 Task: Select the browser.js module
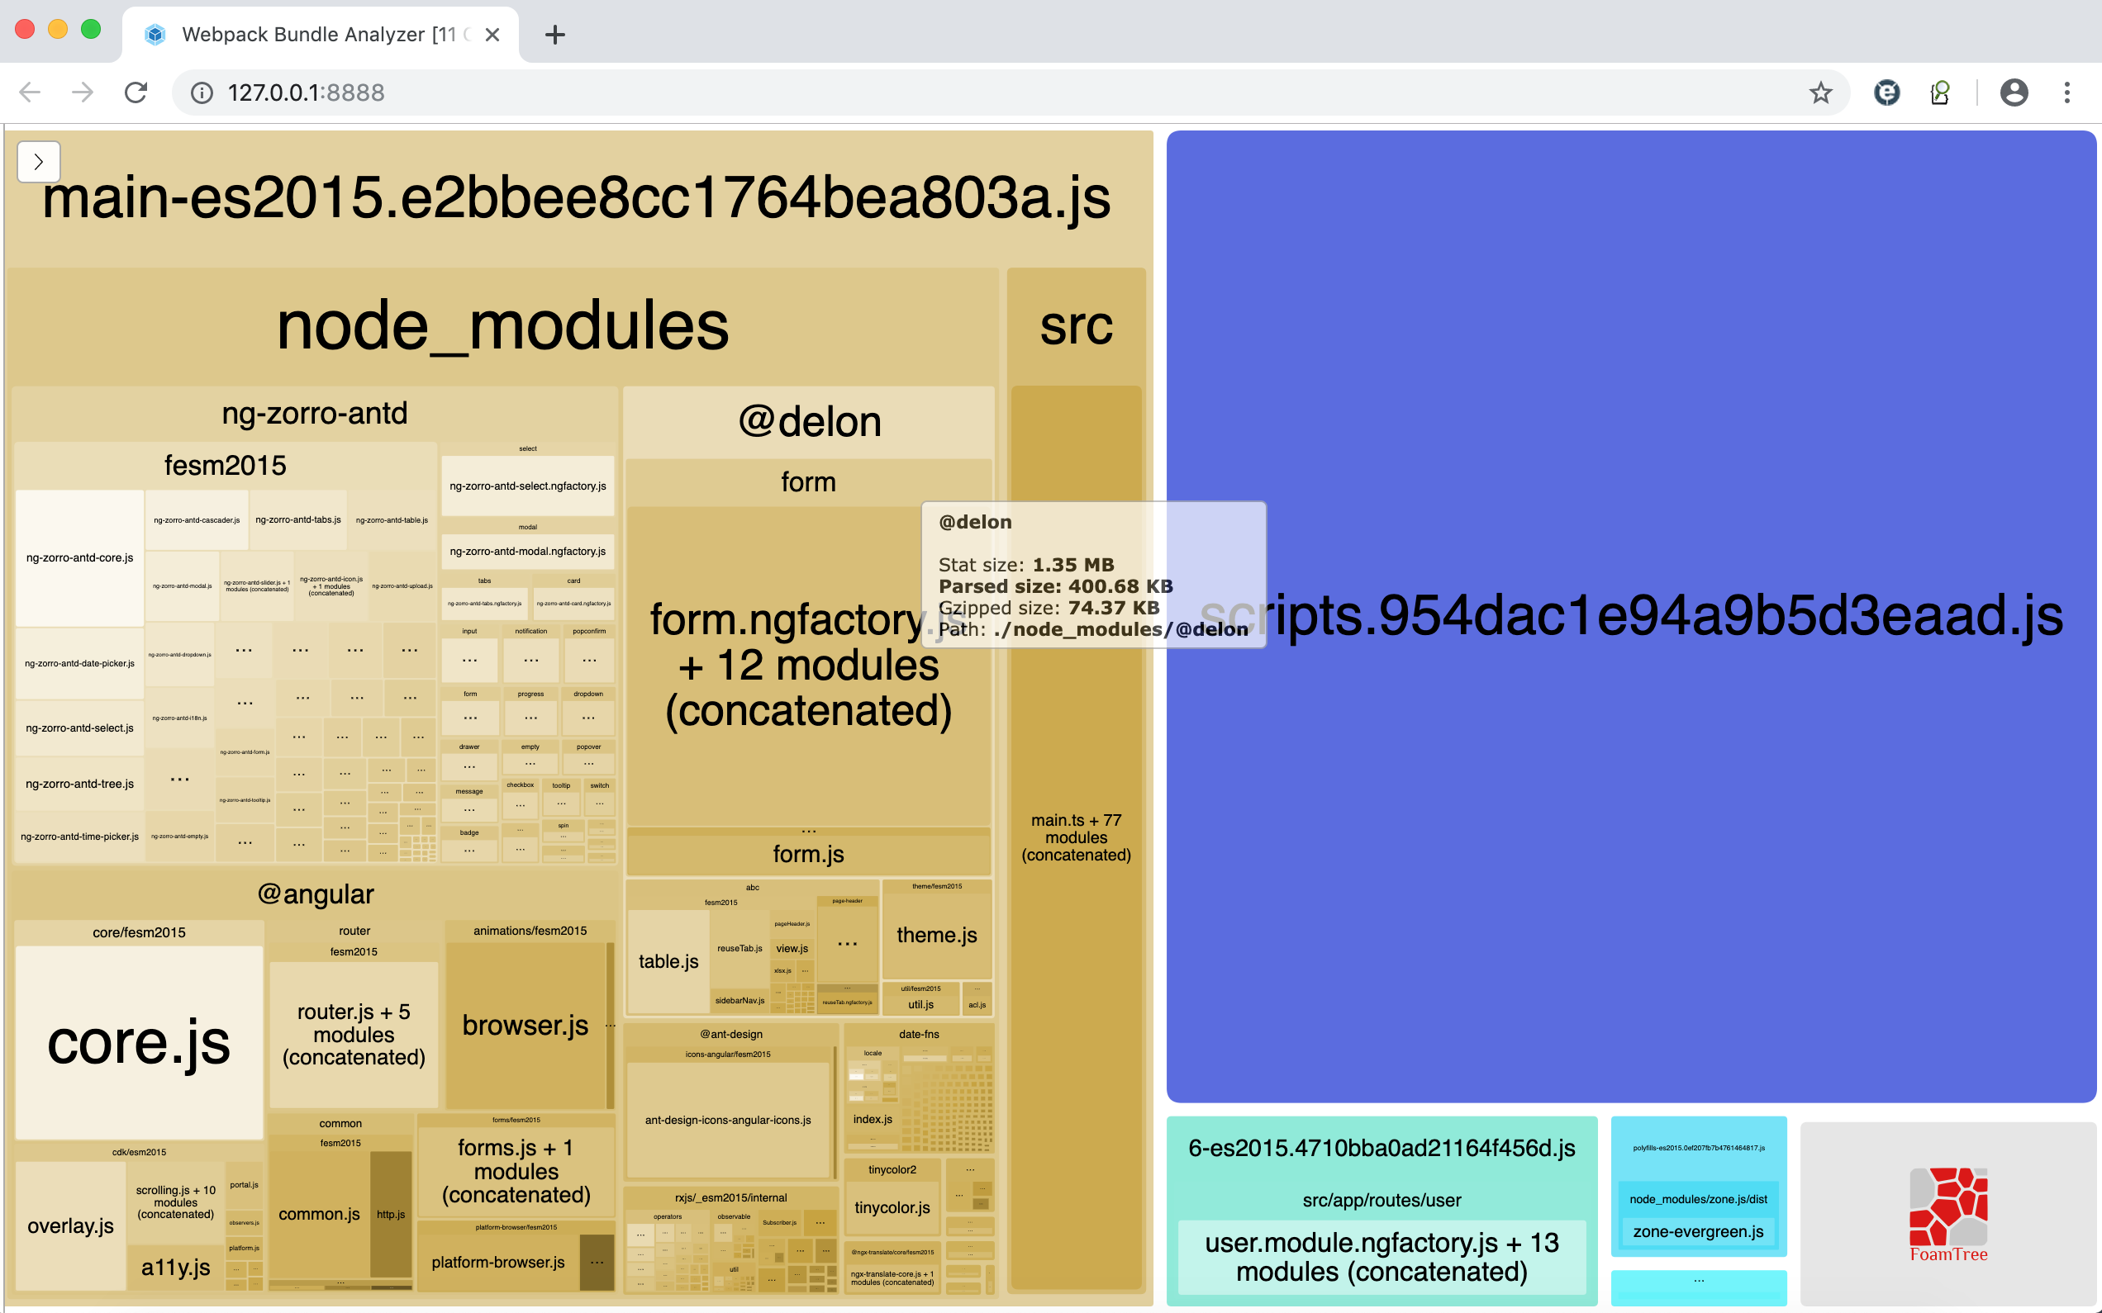click(525, 1026)
